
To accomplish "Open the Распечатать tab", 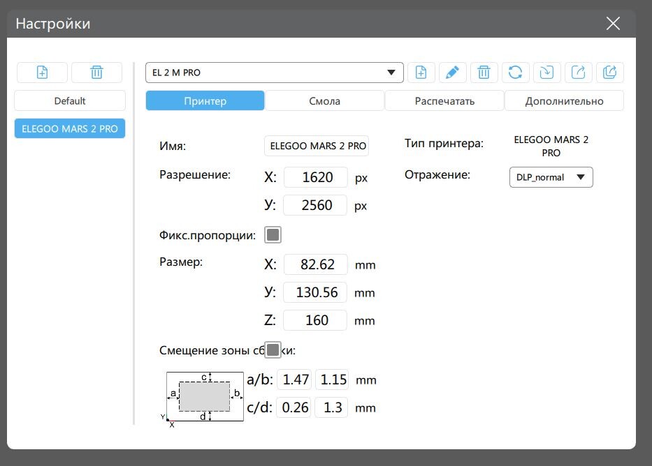I will coord(444,101).
